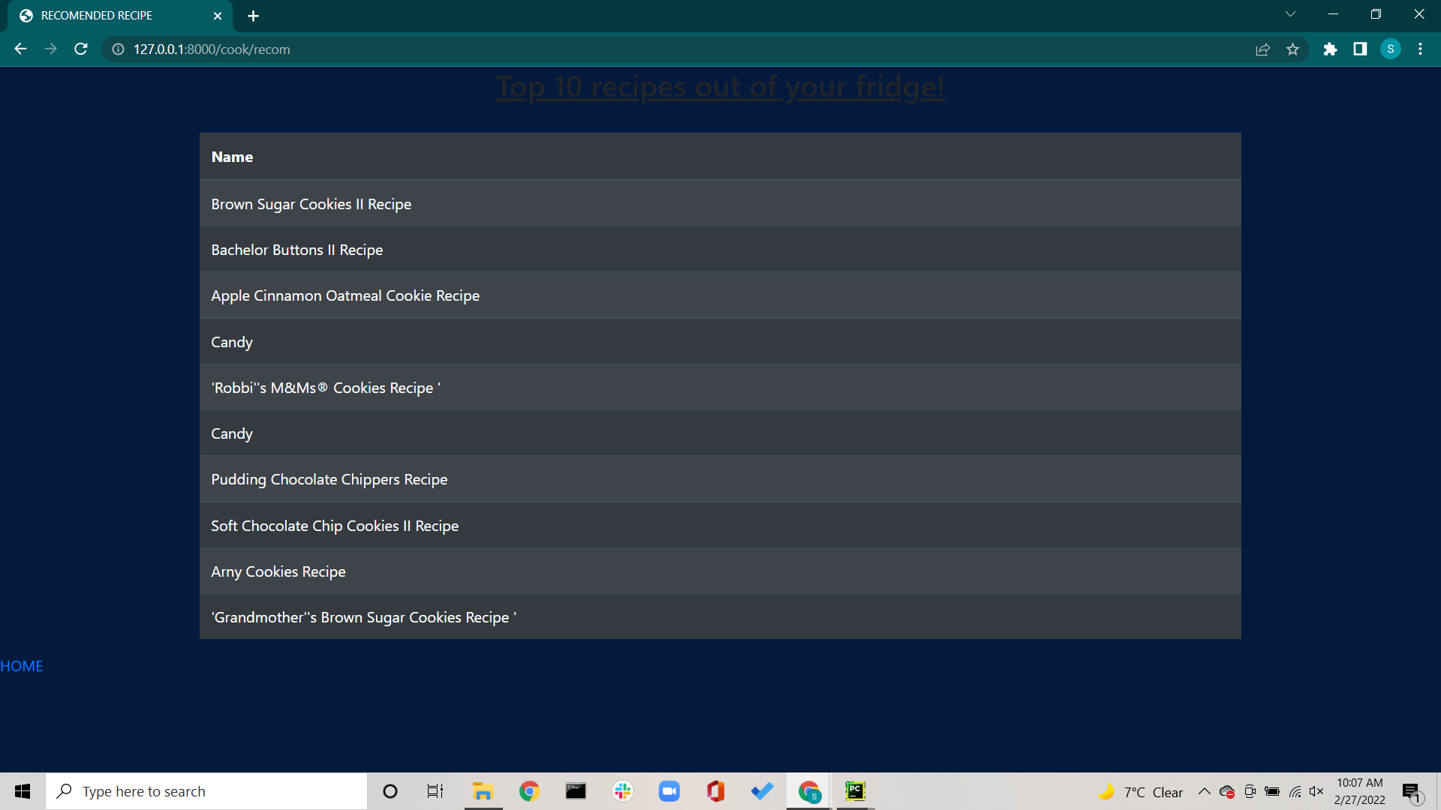Open the Extensions puzzle icon
This screenshot has width=1441, height=810.
pos(1330,49)
